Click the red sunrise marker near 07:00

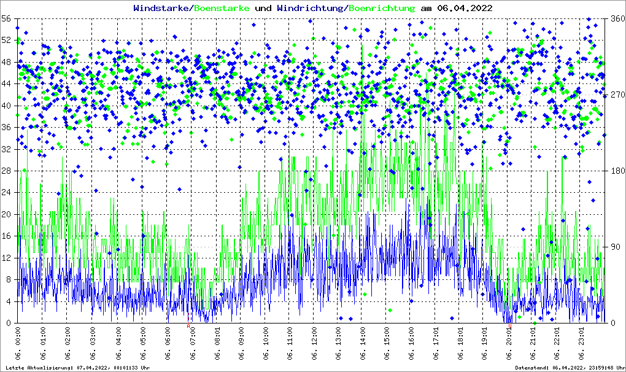pos(189,327)
